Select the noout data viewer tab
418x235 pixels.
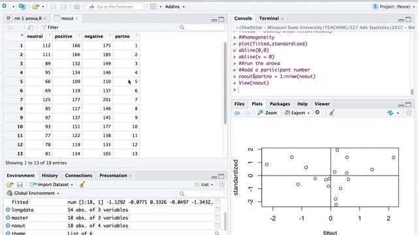point(67,18)
